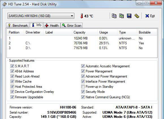This screenshot has width=164, height=119.
Task: Sort by the Capacity column header
Action: click(x=85, y=32)
